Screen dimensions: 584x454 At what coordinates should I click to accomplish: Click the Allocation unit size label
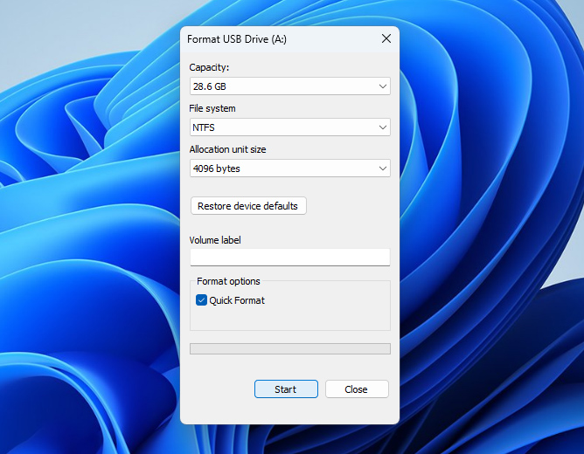pos(227,149)
